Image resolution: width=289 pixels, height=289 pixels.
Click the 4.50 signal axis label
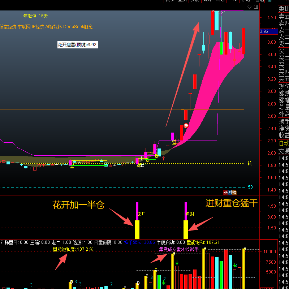click(x=272, y=206)
